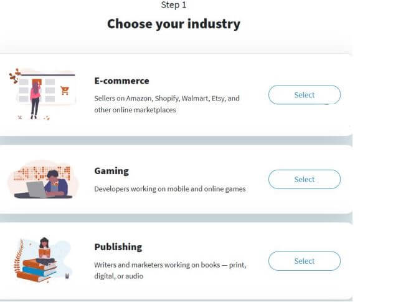
Task: Click the "Choose your industry" title
Action: click(174, 24)
